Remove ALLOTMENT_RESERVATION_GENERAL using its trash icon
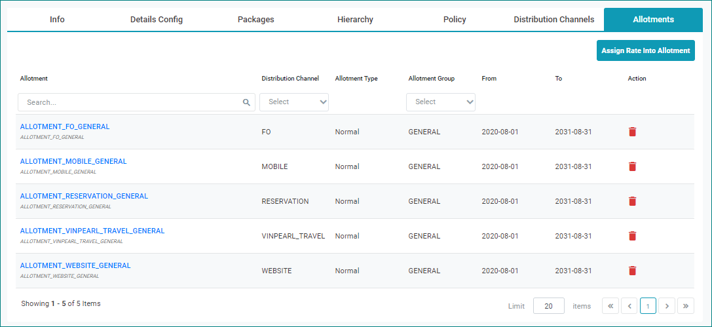 point(632,201)
